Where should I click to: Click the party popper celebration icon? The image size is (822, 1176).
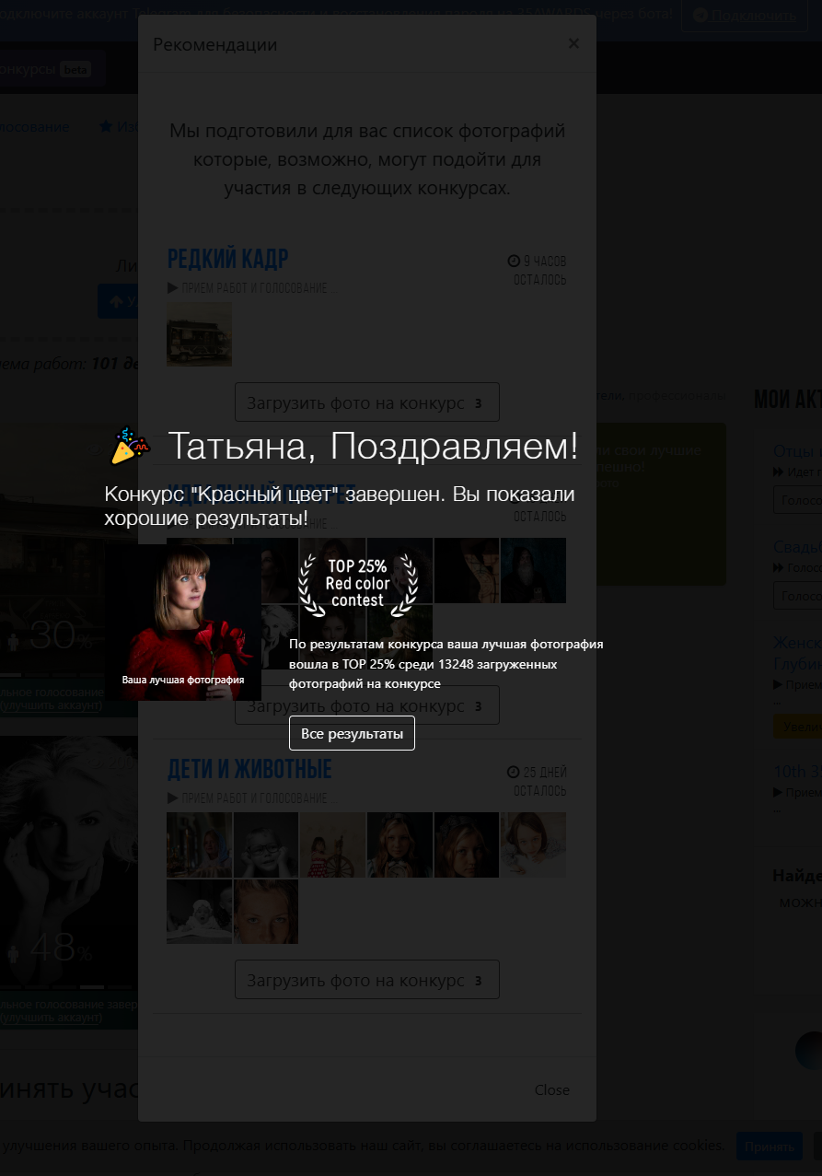click(x=131, y=447)
